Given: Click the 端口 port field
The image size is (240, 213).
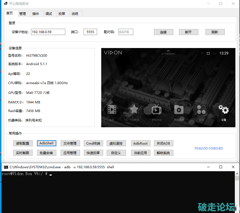Looking at the screenshot, I should [90, 32].
